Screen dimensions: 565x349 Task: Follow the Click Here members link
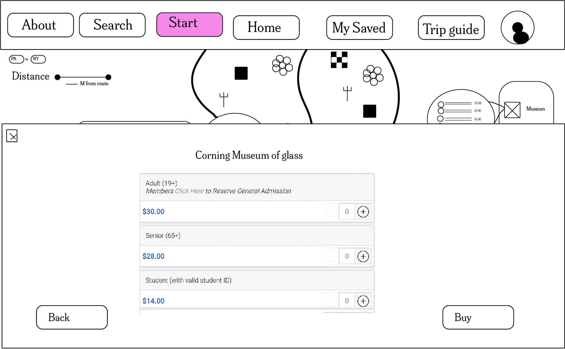tap(189, 191)
